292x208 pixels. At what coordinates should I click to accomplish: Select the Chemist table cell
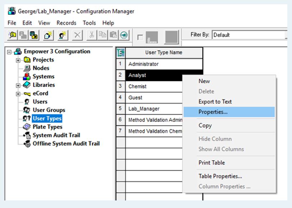tap(154, 87)
